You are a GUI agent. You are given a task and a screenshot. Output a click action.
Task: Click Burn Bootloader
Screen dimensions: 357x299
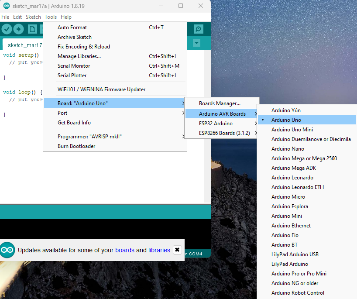click(x=115, y=146)
